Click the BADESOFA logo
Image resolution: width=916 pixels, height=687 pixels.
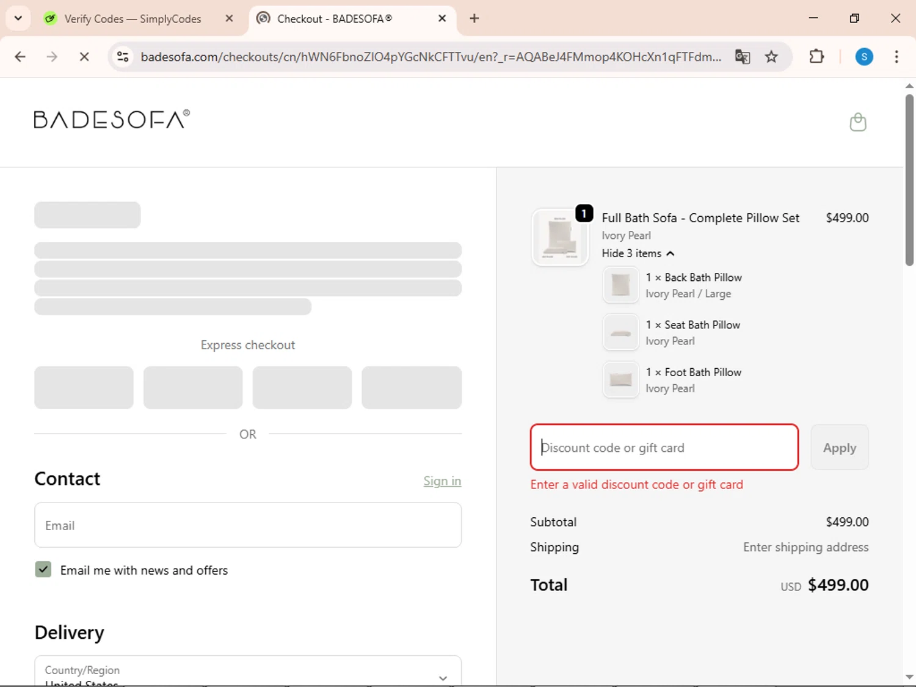click(112, 119)
